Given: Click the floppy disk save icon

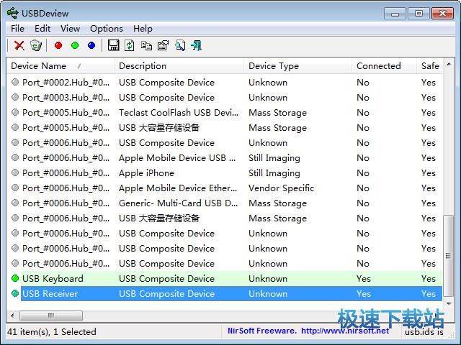Looking at the screenshot, I should 114,45.
